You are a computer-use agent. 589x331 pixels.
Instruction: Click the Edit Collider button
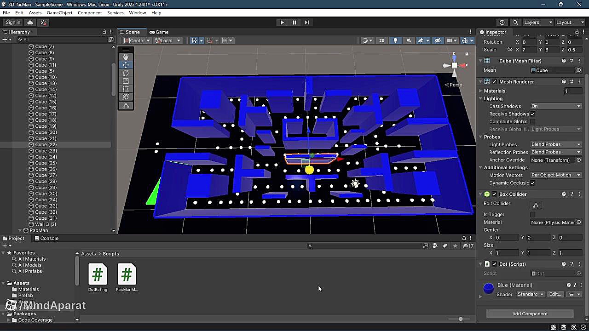coord(536,205)
